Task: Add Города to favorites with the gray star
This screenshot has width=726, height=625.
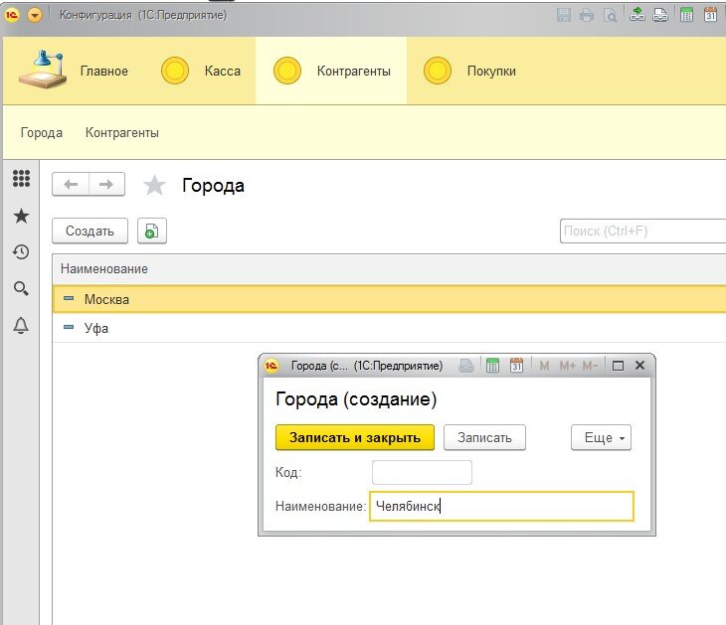Action: pos(154,186)
